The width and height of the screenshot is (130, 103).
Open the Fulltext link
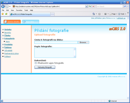click(x=7, y=56)
